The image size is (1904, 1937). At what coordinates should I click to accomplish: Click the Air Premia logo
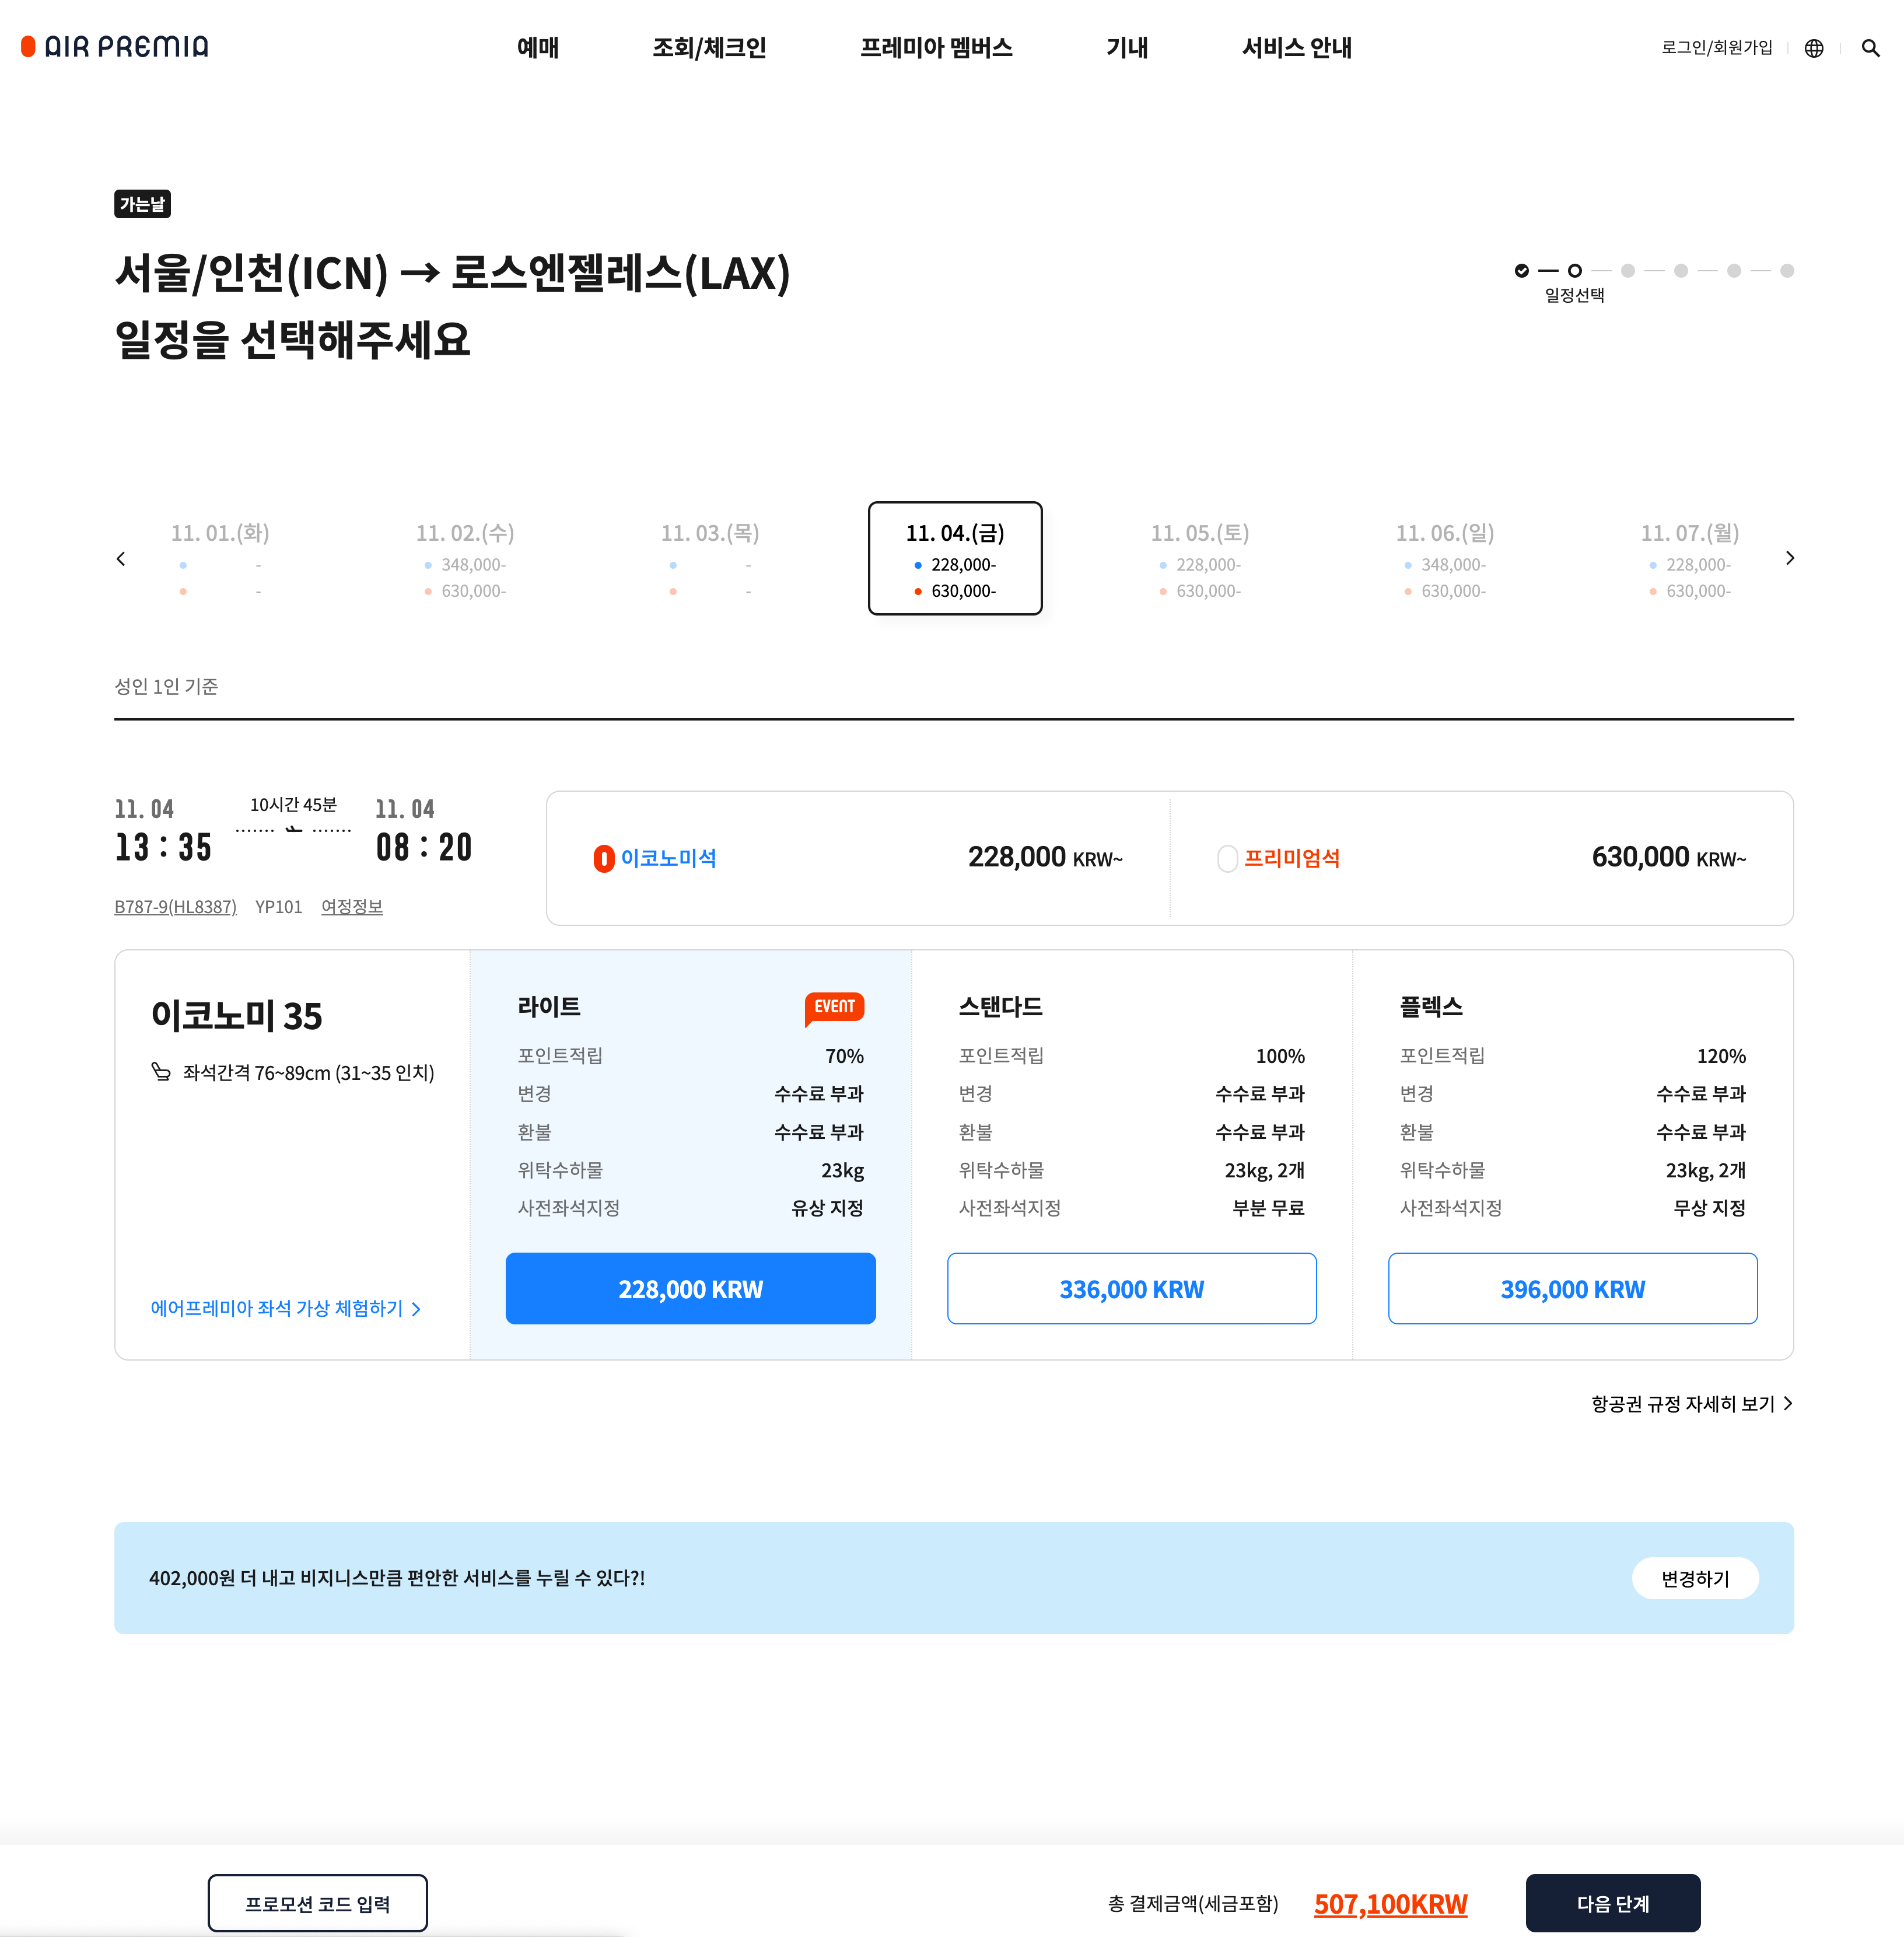pyautogui.click(x=115, y=47)
